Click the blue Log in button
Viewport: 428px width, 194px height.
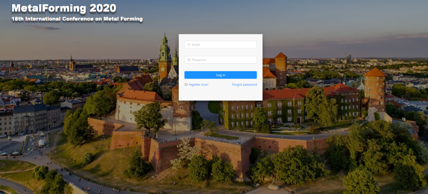221,75
